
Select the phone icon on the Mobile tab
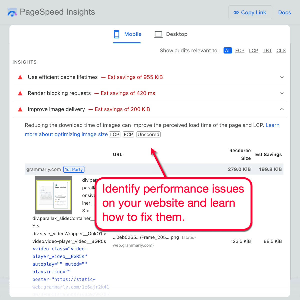117,34
